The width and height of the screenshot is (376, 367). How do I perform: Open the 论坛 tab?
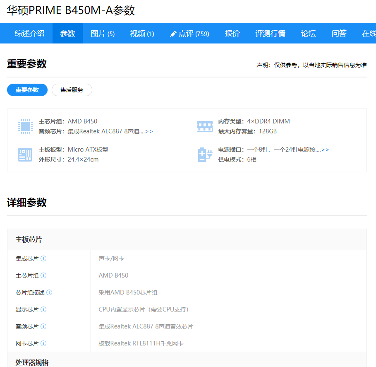[x=308, y=34]
